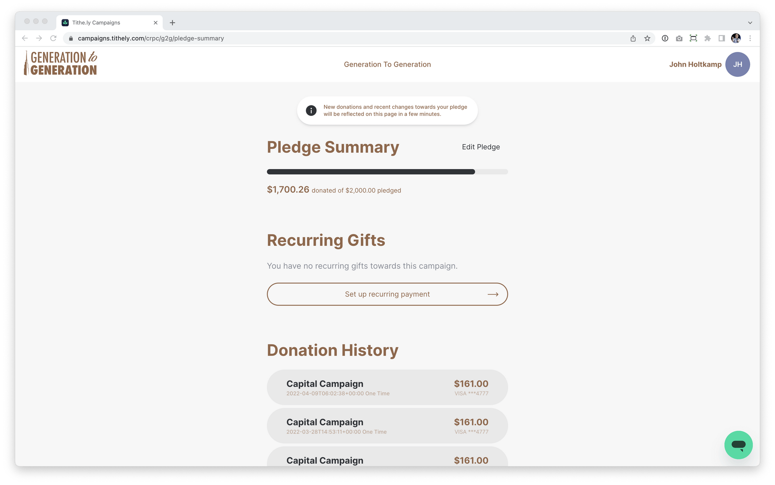Open the browser side panel icon
This screenshot has height=485, width=775.
coord(721,38)
